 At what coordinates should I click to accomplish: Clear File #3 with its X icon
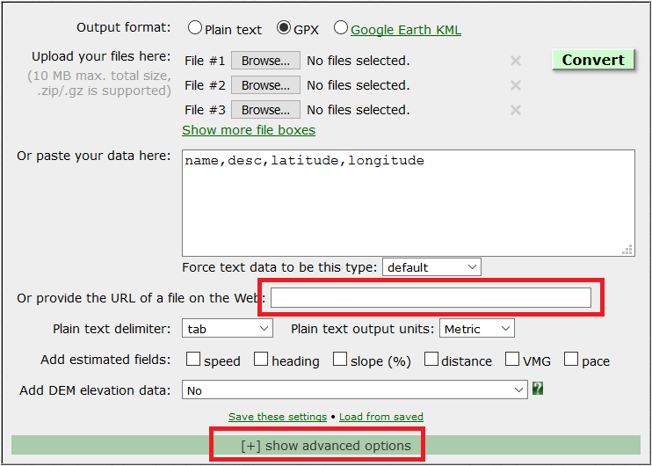coord(516,110)
